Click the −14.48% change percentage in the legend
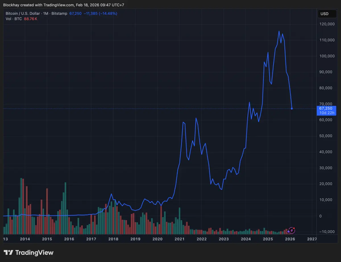The height and width of the screenshot is (262, 341). point(109,13)
